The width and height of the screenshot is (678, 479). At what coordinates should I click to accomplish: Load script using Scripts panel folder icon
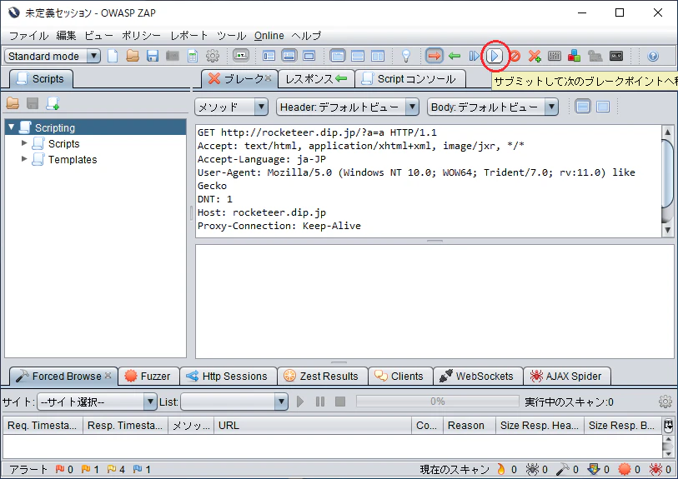[13, 103]
